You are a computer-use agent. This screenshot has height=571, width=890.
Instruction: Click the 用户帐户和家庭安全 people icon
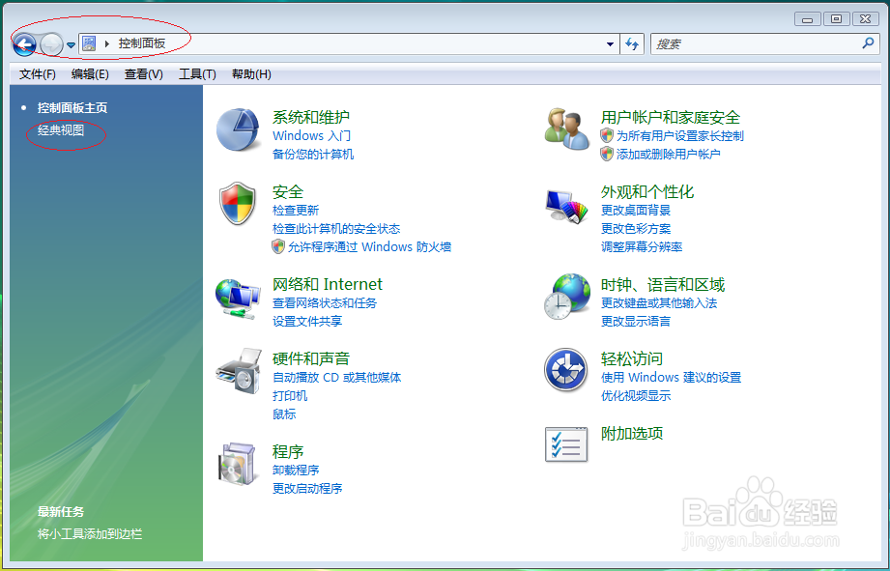click(566, 128)
